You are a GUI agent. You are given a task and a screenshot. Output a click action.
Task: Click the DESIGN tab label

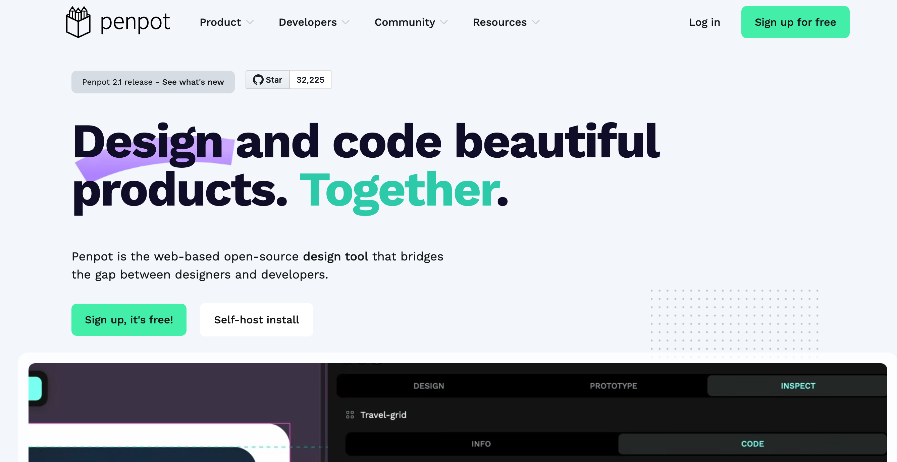click(x=429, y=385)
